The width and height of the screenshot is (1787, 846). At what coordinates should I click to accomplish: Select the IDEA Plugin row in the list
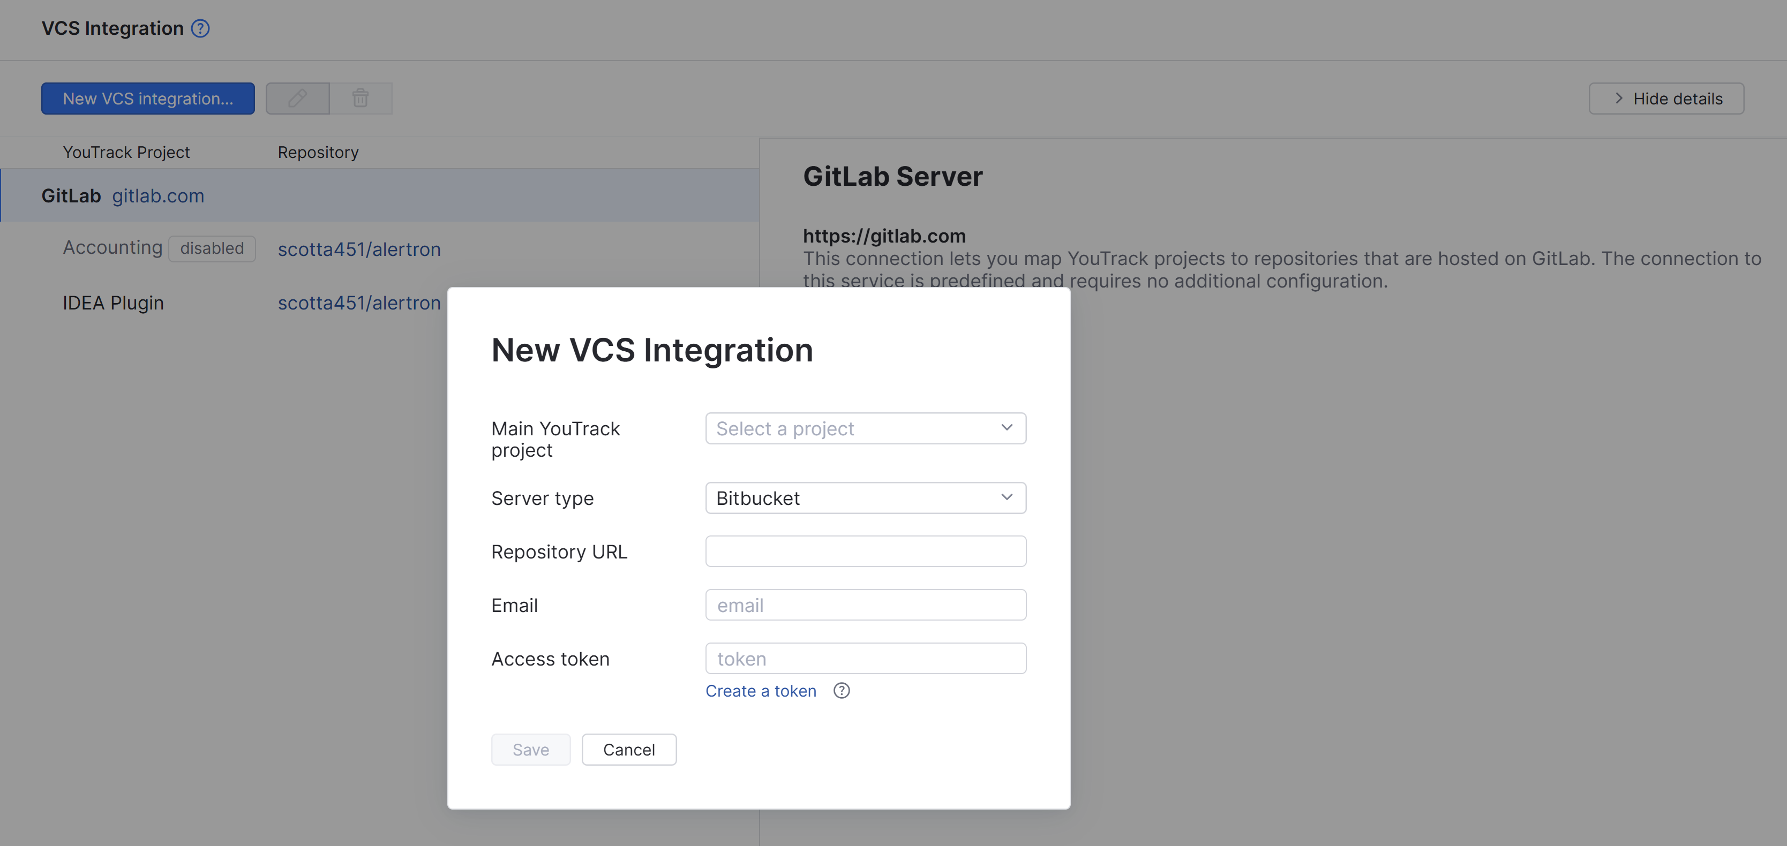113,303
